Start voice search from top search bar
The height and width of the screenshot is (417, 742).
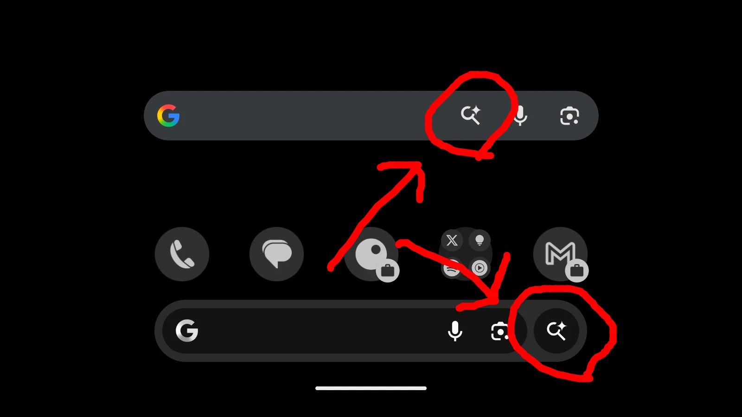pyautogui.click(x=520, y=115)
